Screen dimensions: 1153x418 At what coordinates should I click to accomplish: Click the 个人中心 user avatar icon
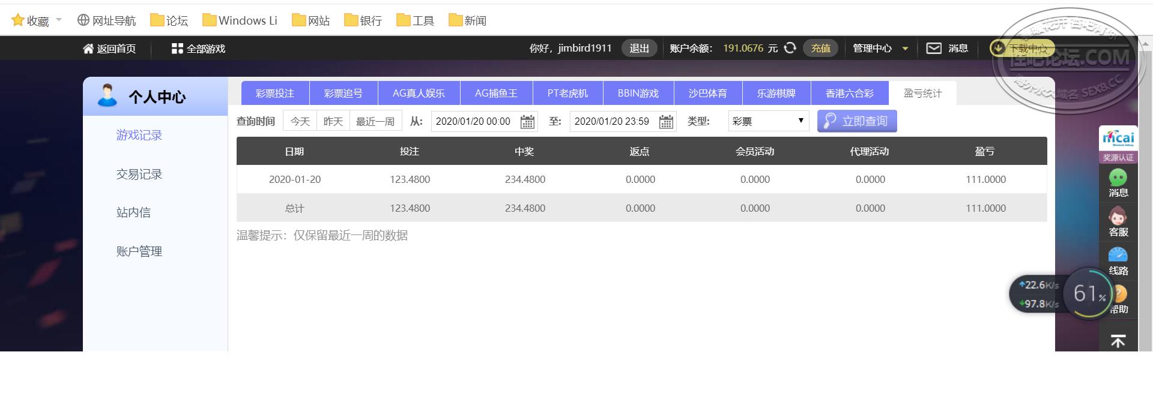coord(107,96)
